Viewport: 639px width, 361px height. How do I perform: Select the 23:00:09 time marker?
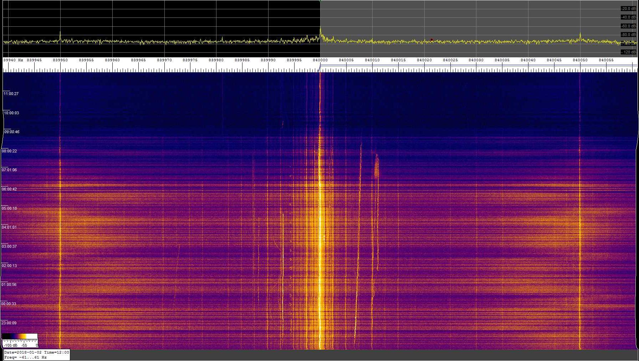coord(9,323)
